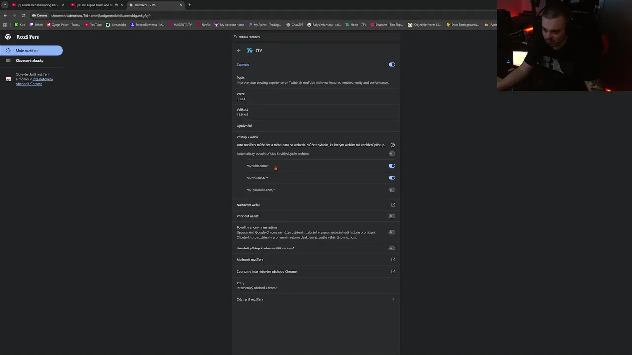Open a new tab with plus icon

tap(190, 5)
